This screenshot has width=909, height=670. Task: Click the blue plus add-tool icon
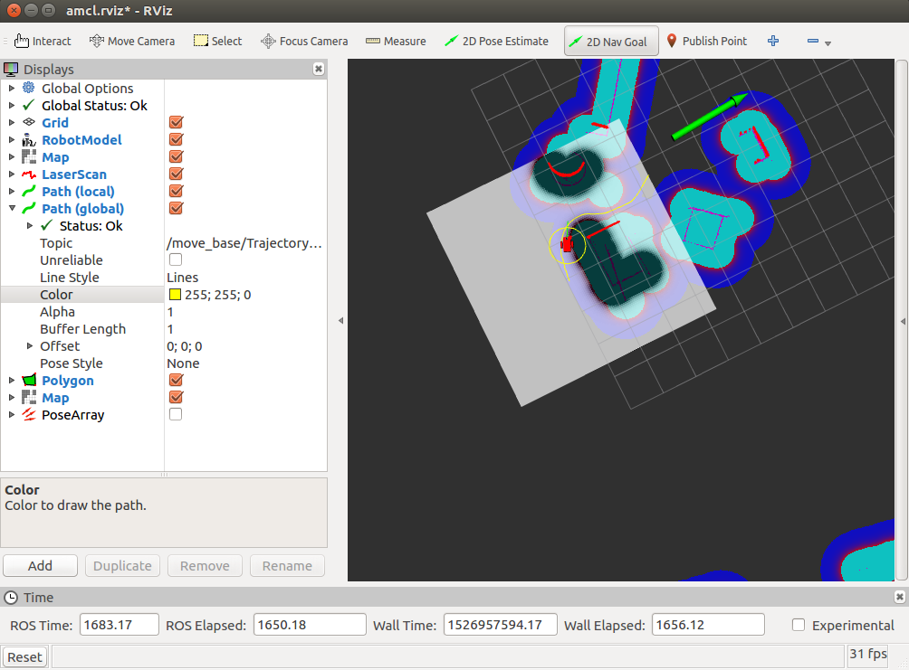click(773, 41)
